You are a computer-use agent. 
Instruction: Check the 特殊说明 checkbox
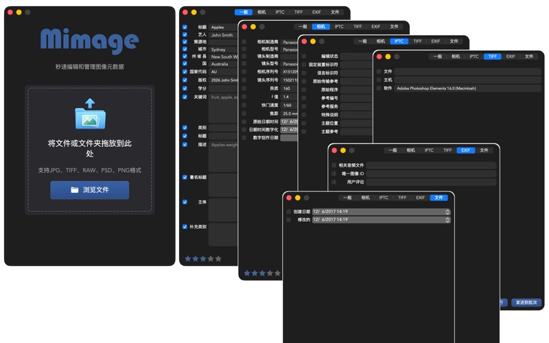(x=304, y=115)
